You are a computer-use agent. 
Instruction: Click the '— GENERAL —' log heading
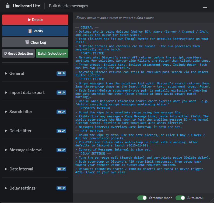(x=87, y=27)
